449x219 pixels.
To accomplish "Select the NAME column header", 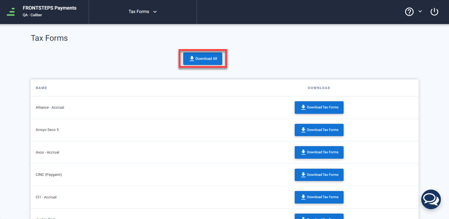I will (x=41, y=88).
